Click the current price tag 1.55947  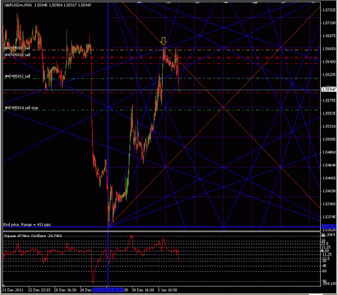(x=329, y=90)
